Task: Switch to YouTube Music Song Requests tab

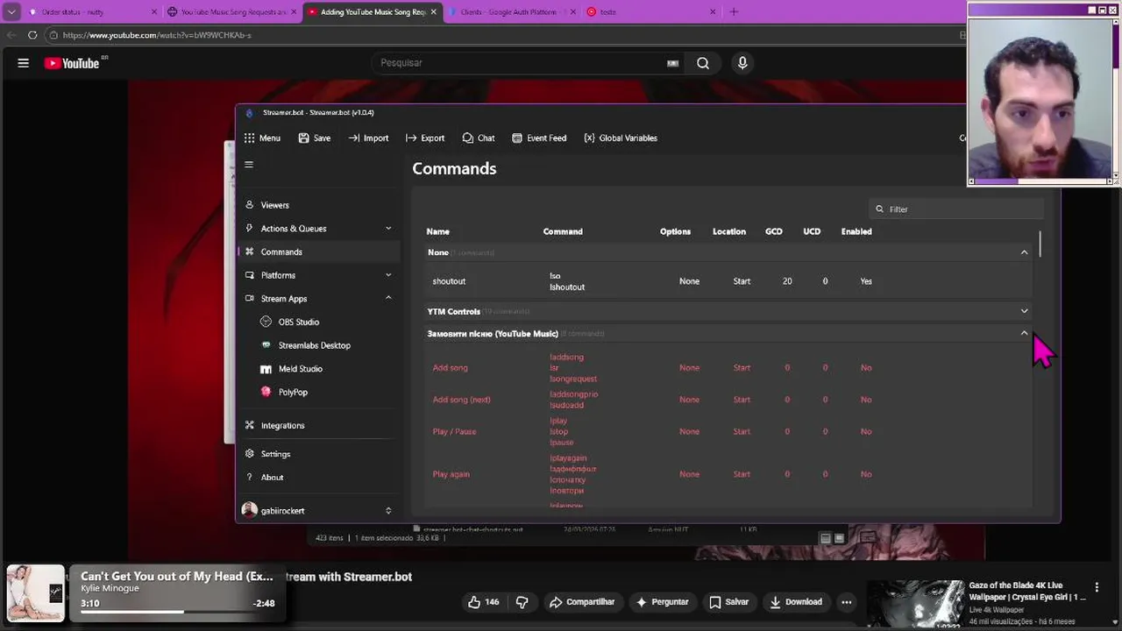Action: [233, 12]
